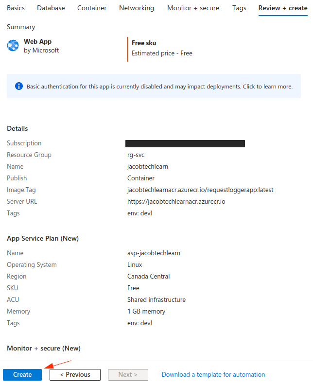Image resolution: width=313 pixels, height=386 pixels.
Task: Click the Web App globe icon
Action: point(13,46)
